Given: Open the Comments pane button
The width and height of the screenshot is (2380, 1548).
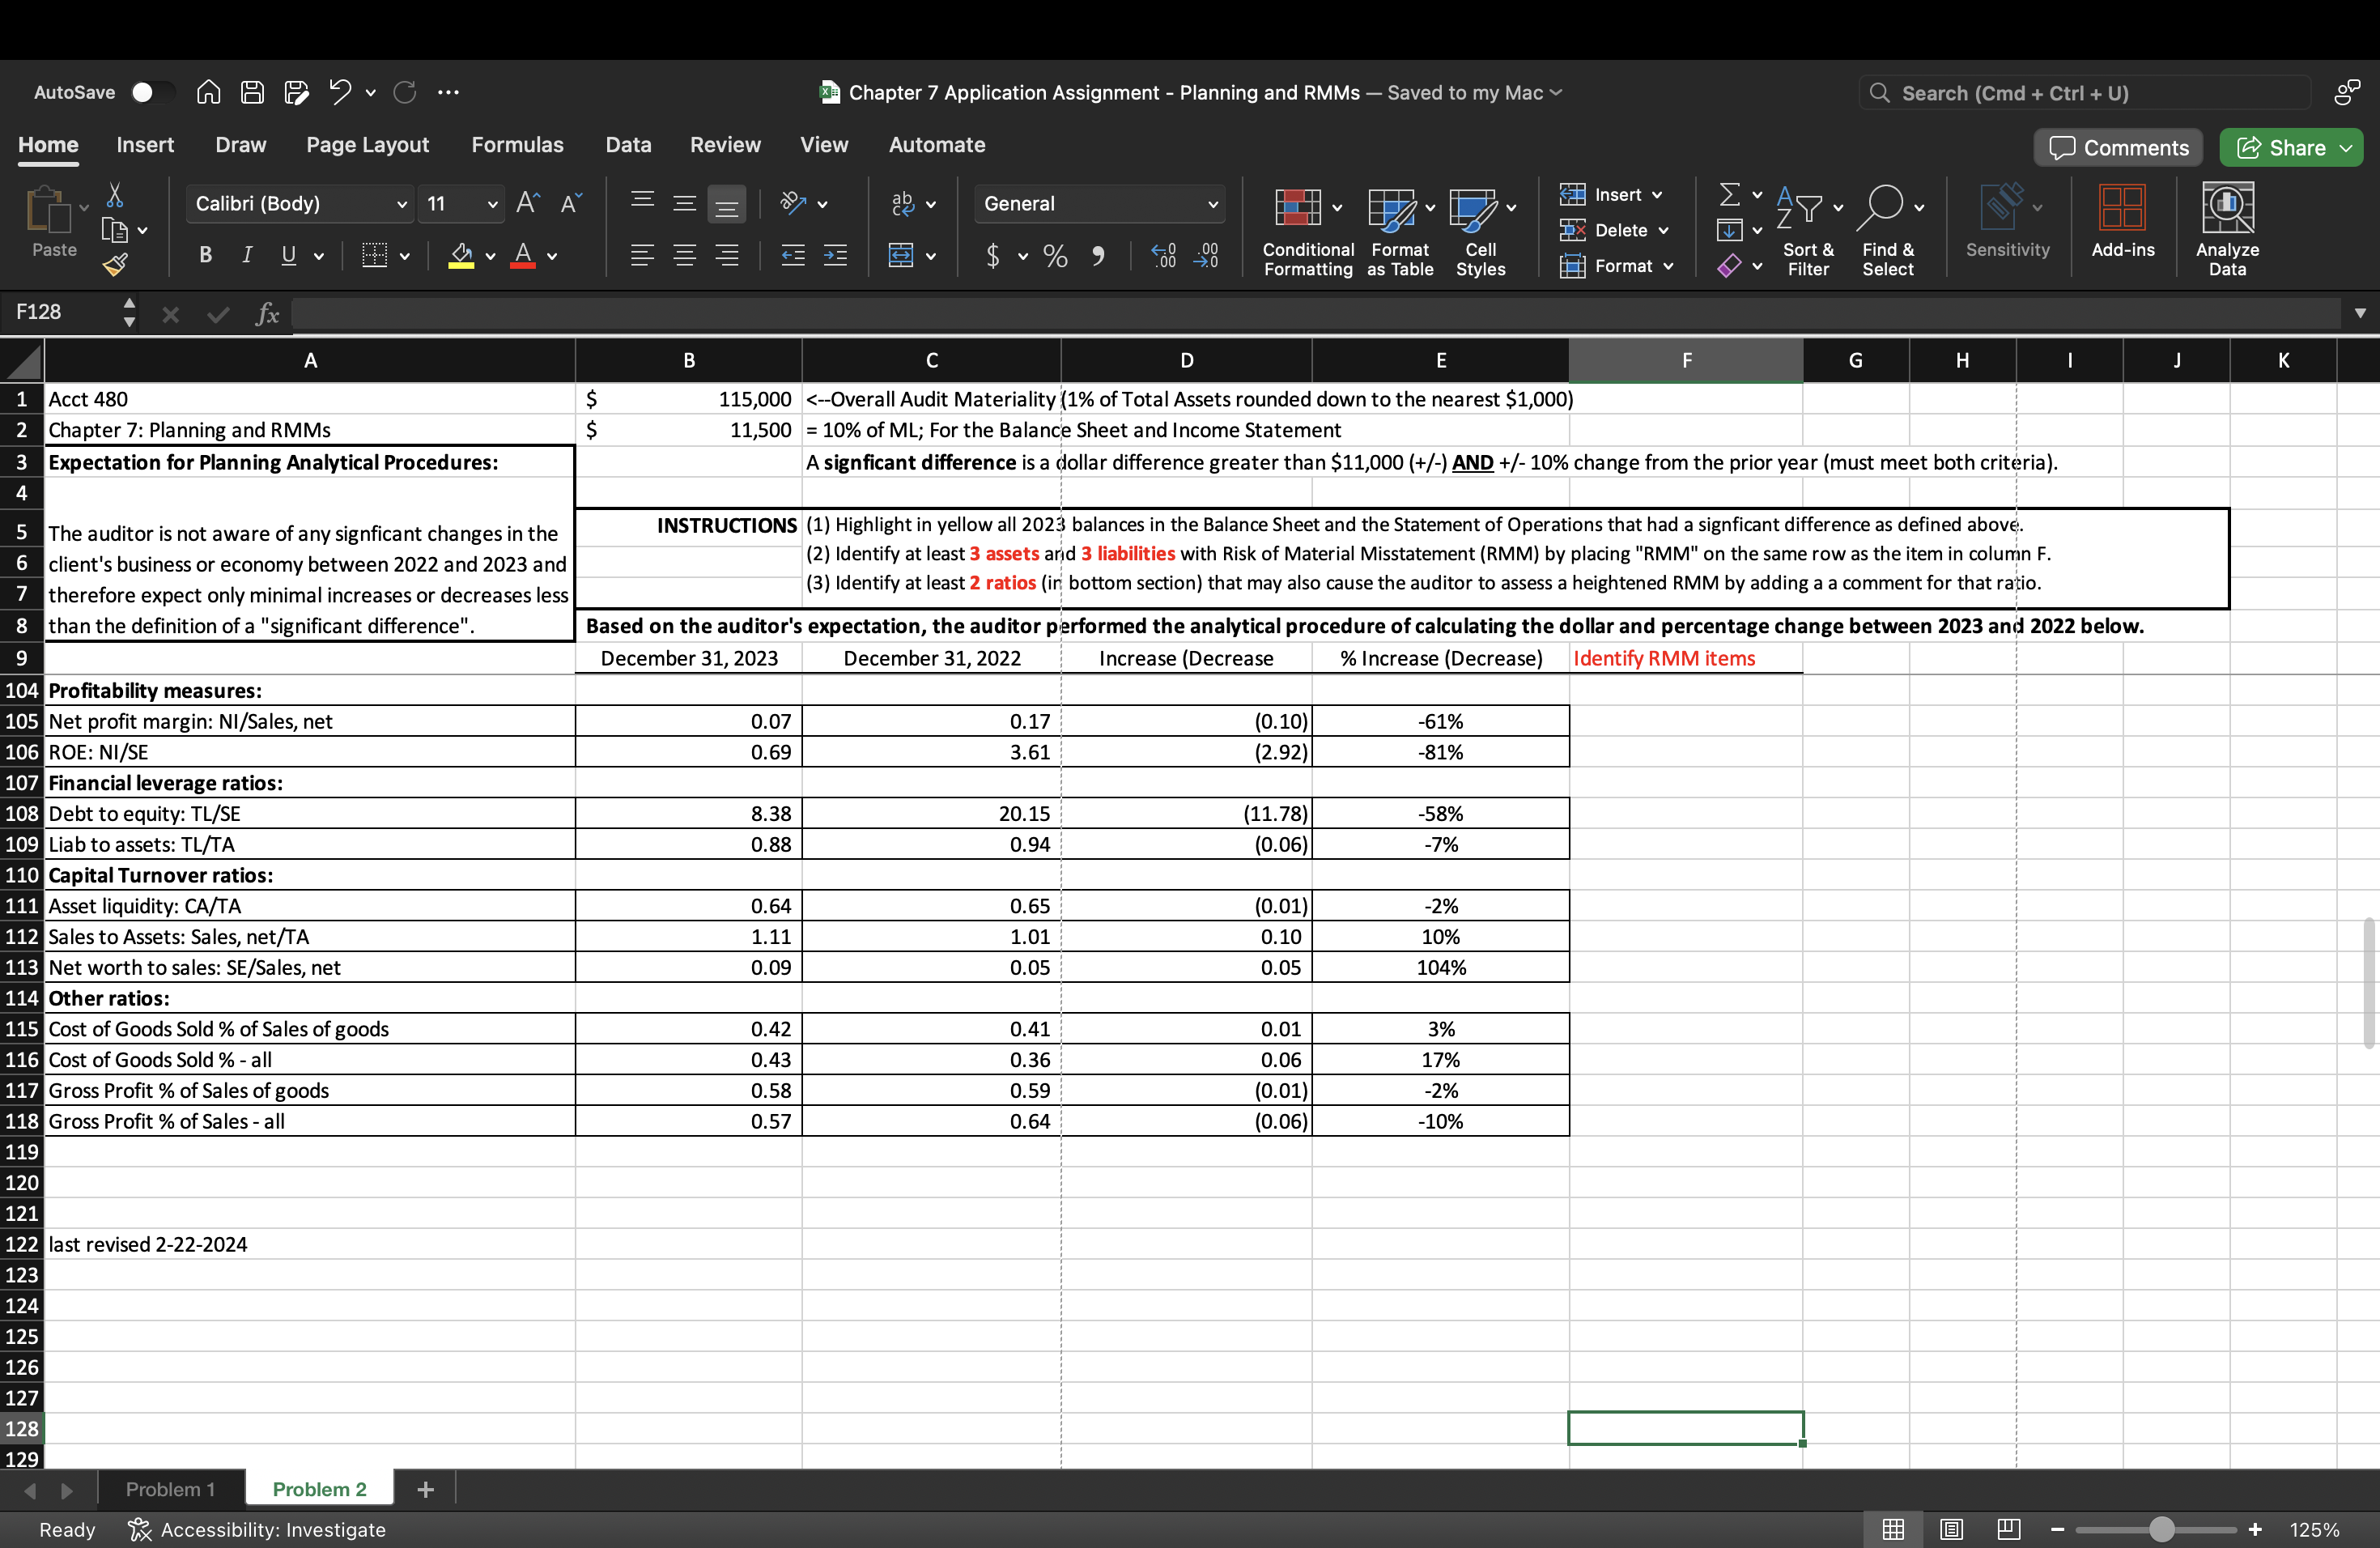Looking at the screenshot, I should click(x=2118, y=148).
